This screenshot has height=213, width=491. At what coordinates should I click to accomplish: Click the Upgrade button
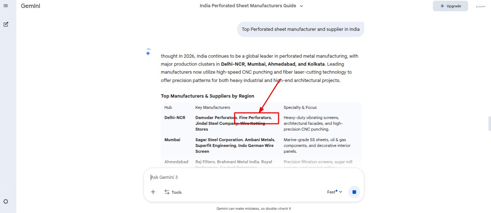coord(450,6)
